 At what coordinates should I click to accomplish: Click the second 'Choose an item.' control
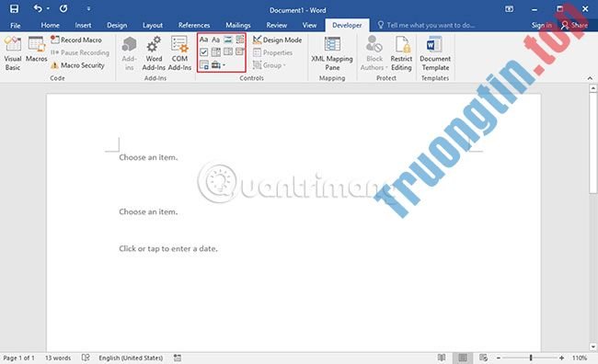148,212
